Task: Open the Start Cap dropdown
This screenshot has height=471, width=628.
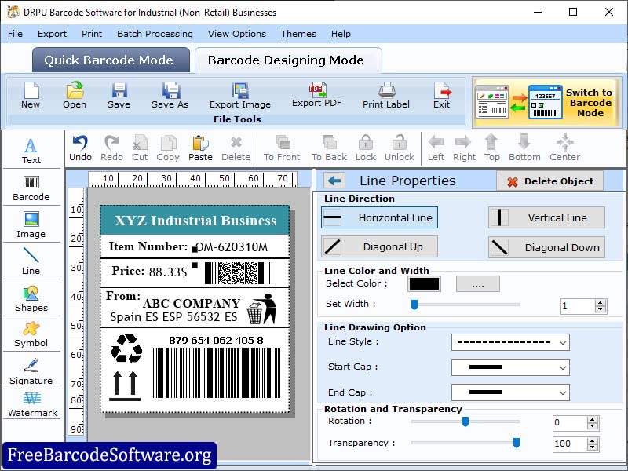Action: click(x=510, y=367)
